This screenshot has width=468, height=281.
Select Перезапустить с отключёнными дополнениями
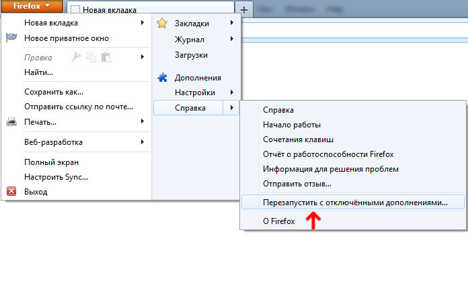[x=354, y=202]
